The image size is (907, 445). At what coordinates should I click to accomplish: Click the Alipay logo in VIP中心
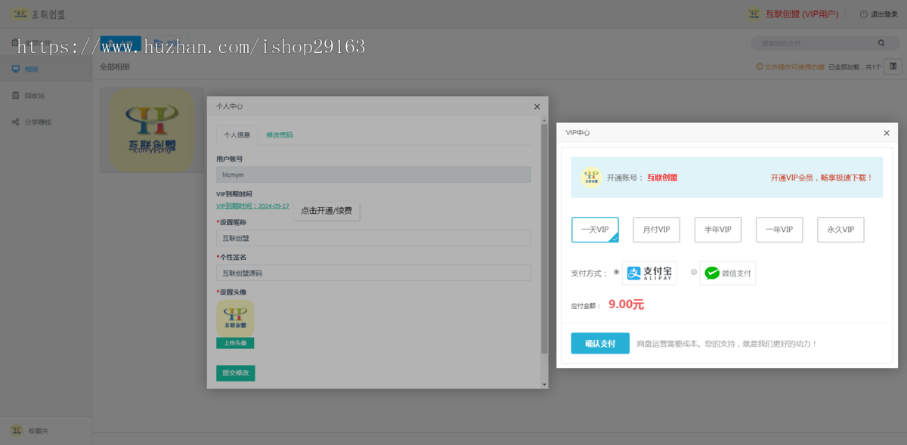(x=649, y=273)
